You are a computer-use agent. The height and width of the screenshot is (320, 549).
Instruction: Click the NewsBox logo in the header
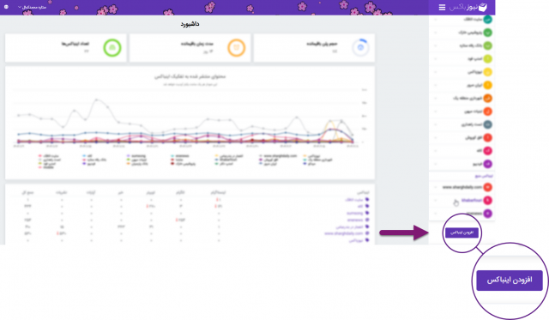[468, 8]
